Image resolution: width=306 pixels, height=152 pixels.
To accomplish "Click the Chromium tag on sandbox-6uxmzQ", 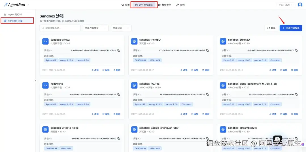I will tap(275, 60).
